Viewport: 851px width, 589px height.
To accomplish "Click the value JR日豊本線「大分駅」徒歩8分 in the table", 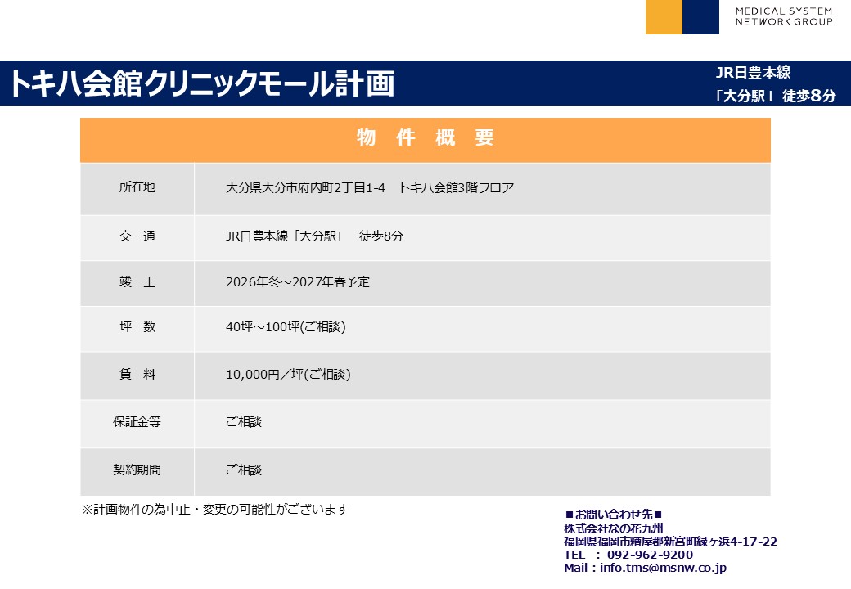I will pos(314,236).
